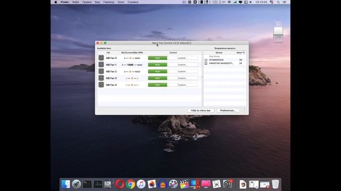Image resolution: width=341 pixels, height=191 pixels.
Task: Open iTunes Music from the Dock
Action: [141, 184]
